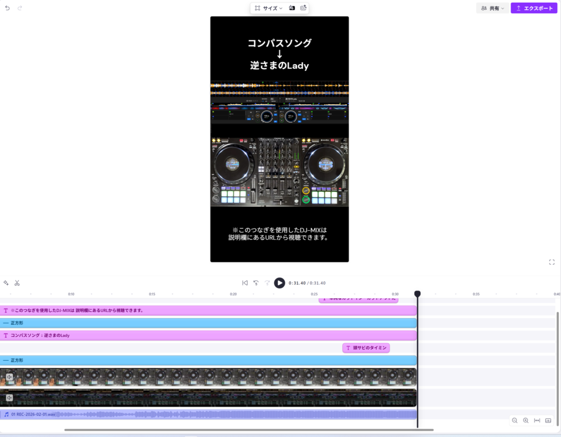Mute the DJ controller video track
Viewport: 561px width, 437px height.
[x=9, y=377]
